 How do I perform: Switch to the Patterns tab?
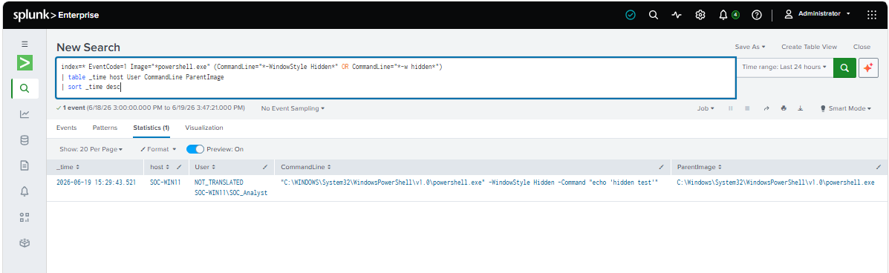pyautogui.click(x=105, y=128)
